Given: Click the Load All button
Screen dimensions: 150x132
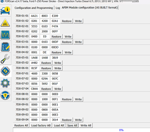Looking at the screenshot, I should pos(59,125).
